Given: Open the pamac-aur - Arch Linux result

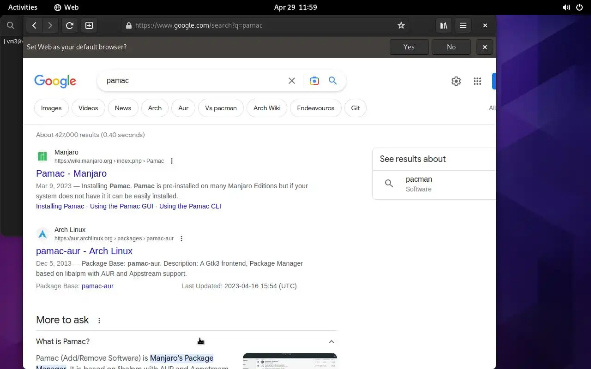Looking at the screenshot, I should 84,251.
